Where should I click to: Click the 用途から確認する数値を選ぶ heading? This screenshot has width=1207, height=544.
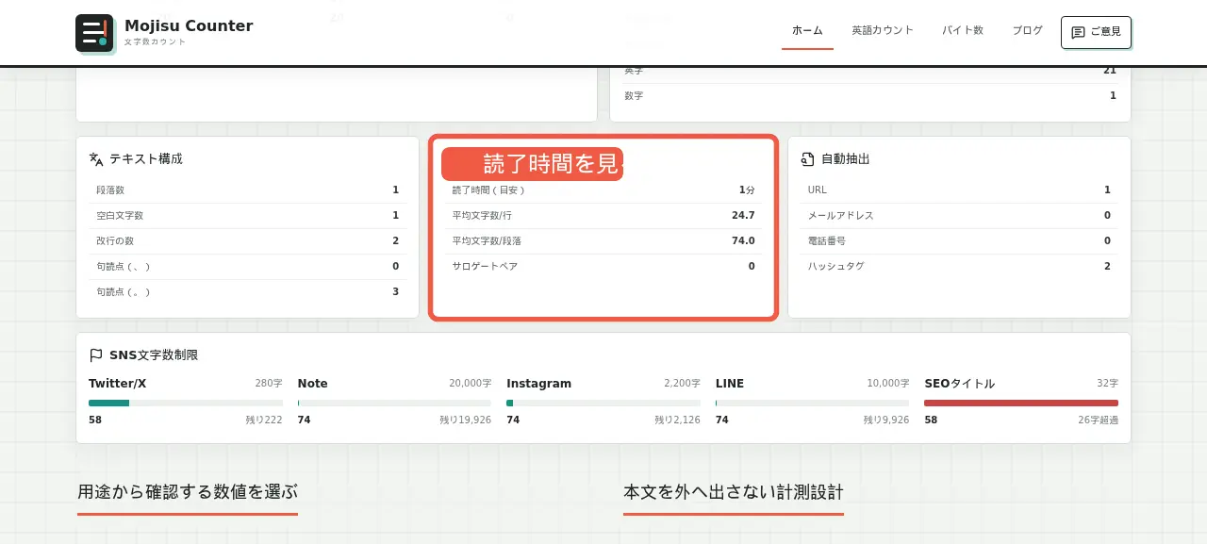pyautogui.click(x=188, y=491)
